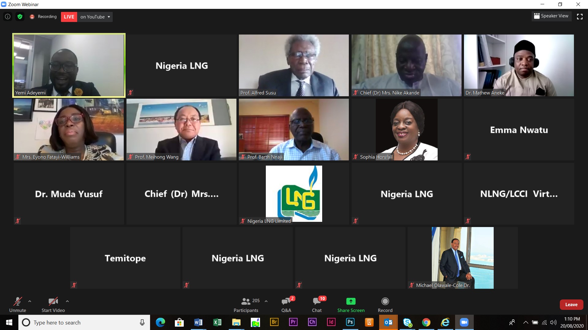This screenshot has height=330, width=588.
Task: Select Prof. Alfred Susu's video tile
Action: [294, 65]
